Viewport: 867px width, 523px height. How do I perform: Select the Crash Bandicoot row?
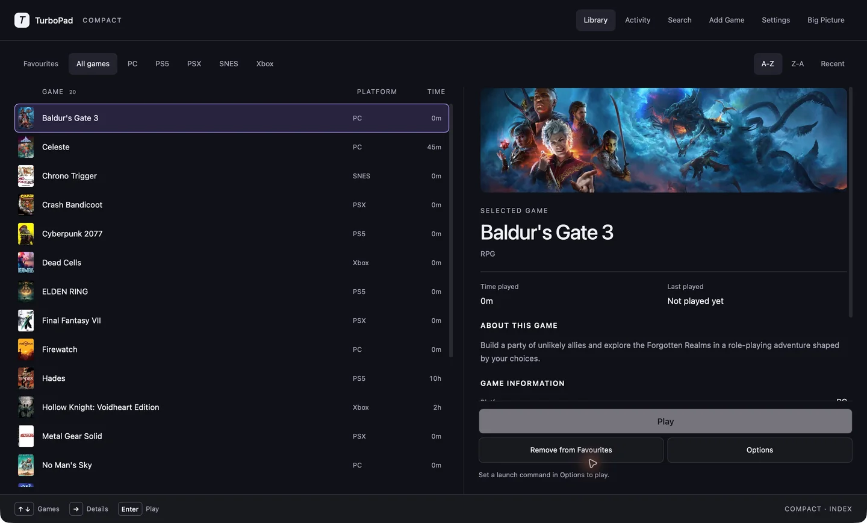[232, 205]
